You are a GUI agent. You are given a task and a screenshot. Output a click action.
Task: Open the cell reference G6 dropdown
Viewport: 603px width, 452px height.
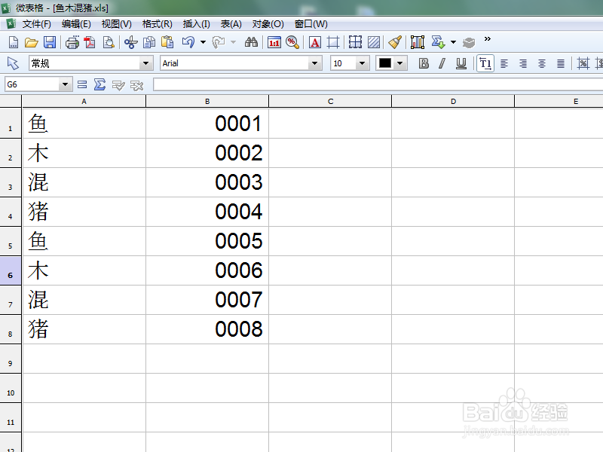[x=66, y=84]
